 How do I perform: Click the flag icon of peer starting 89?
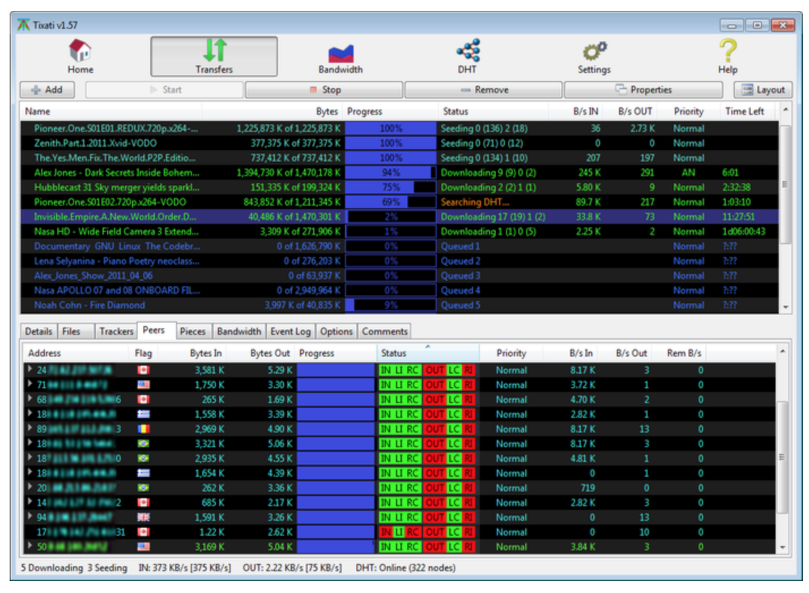pyautogui.click(x=143, y=428)
